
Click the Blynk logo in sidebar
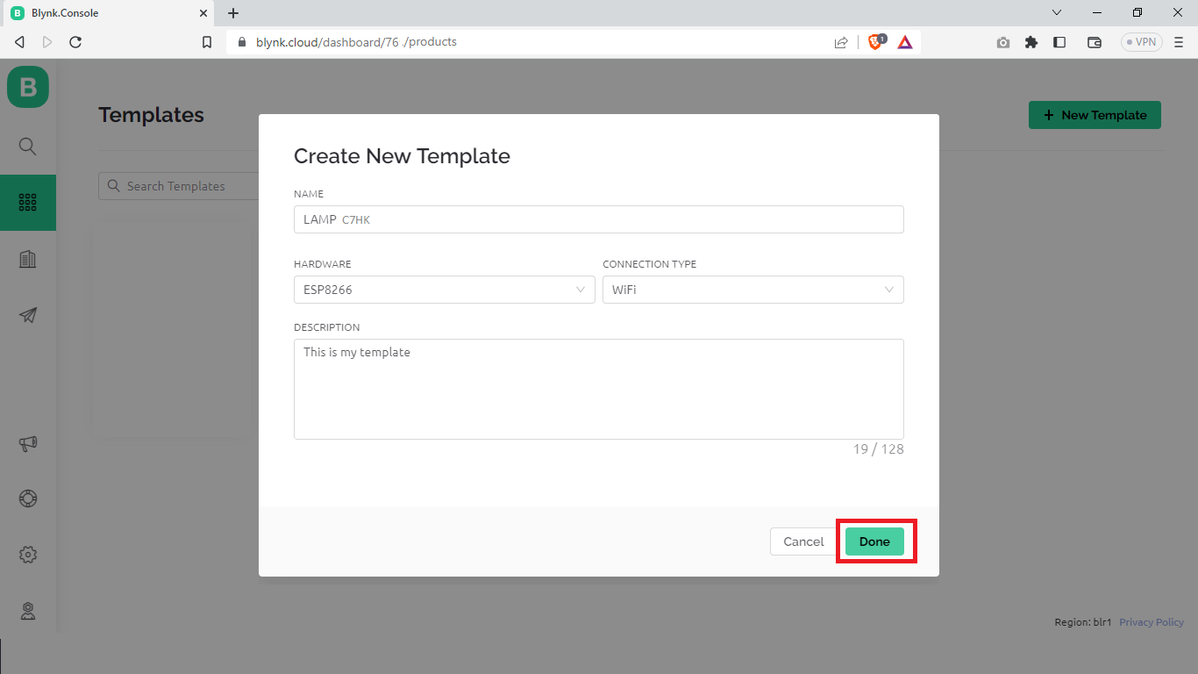click(28, 87)
